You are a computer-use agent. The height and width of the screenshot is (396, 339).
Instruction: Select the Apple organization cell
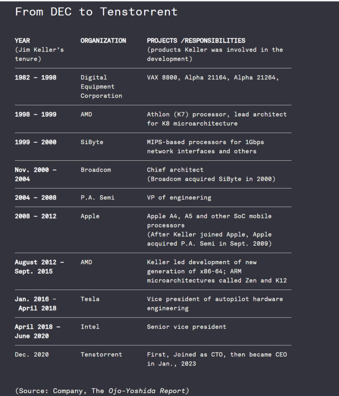coord(90,216)
